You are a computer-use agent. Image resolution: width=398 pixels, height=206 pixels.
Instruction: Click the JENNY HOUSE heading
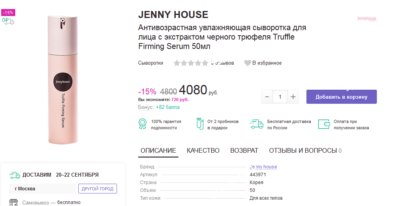click(173, 15)
